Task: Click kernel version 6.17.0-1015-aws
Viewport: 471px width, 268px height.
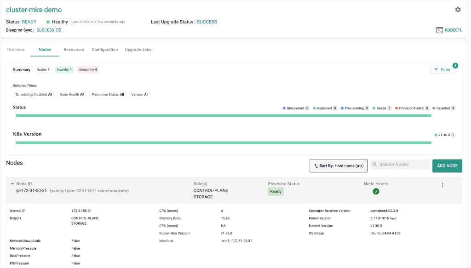Action: click(x=383, y=218)
